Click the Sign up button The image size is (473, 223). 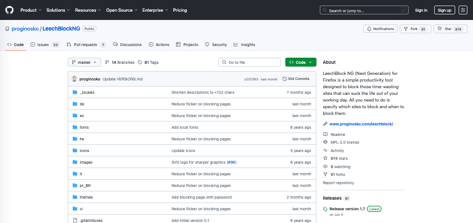444,10
